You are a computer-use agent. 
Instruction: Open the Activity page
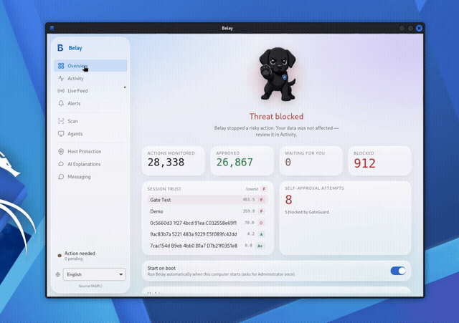point(90,78)
